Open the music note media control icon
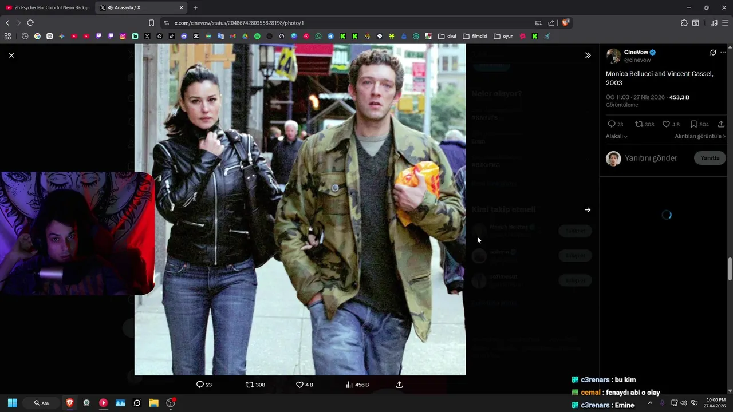The image size is (733, 412). click(x=714, y=23)
